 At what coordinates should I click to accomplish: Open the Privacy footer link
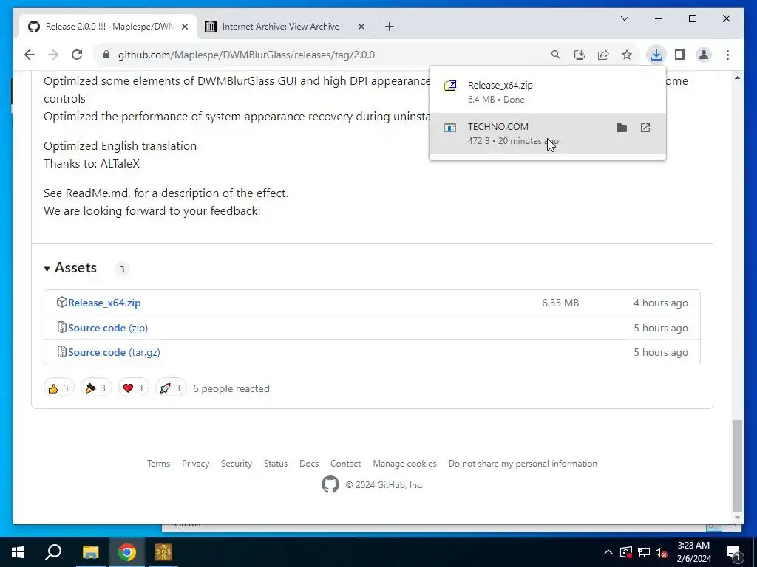195,464
